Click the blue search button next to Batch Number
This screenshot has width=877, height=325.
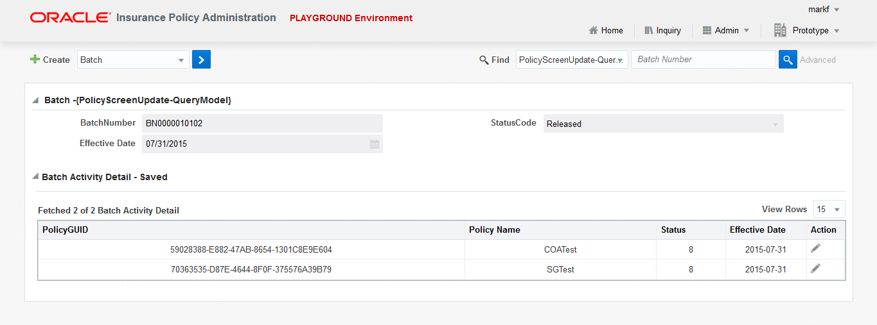point(788,60)
